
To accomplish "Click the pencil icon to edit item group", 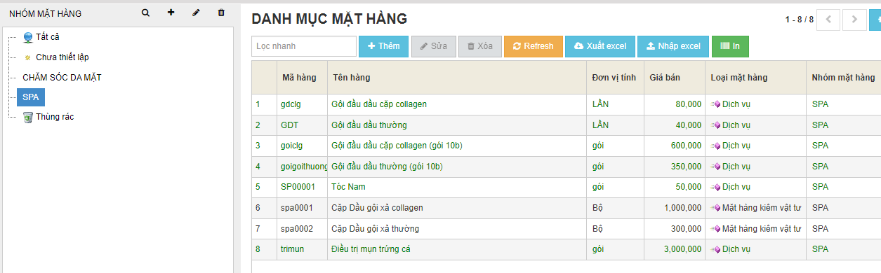I will pyautogui.click(x=196, y=13).
